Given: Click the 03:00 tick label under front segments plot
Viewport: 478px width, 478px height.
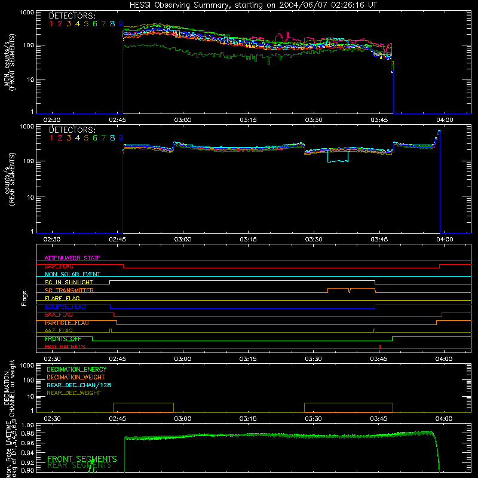Looking at the screenshot, I should click(183, 120).
